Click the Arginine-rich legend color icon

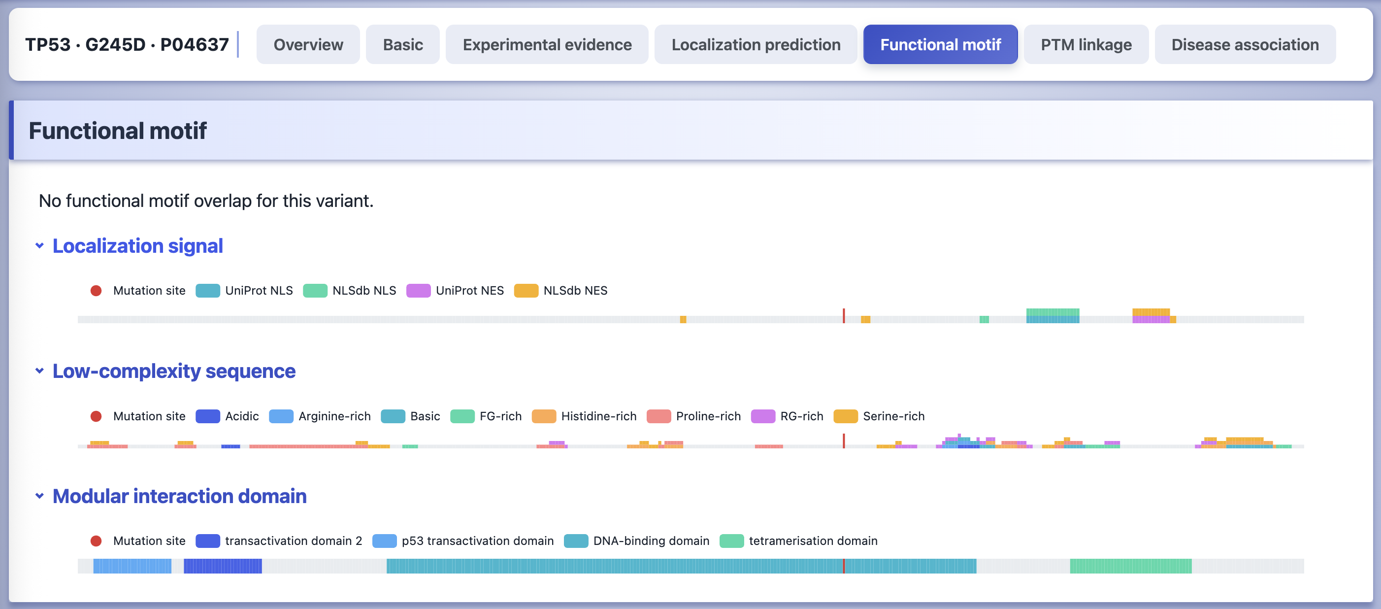coord(281,416)
